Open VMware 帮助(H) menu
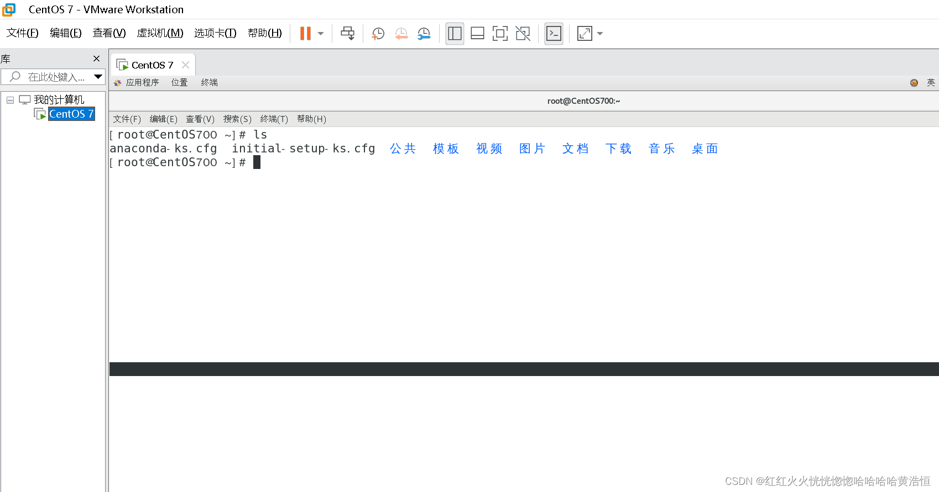939x492 pixels. point(265,33)
